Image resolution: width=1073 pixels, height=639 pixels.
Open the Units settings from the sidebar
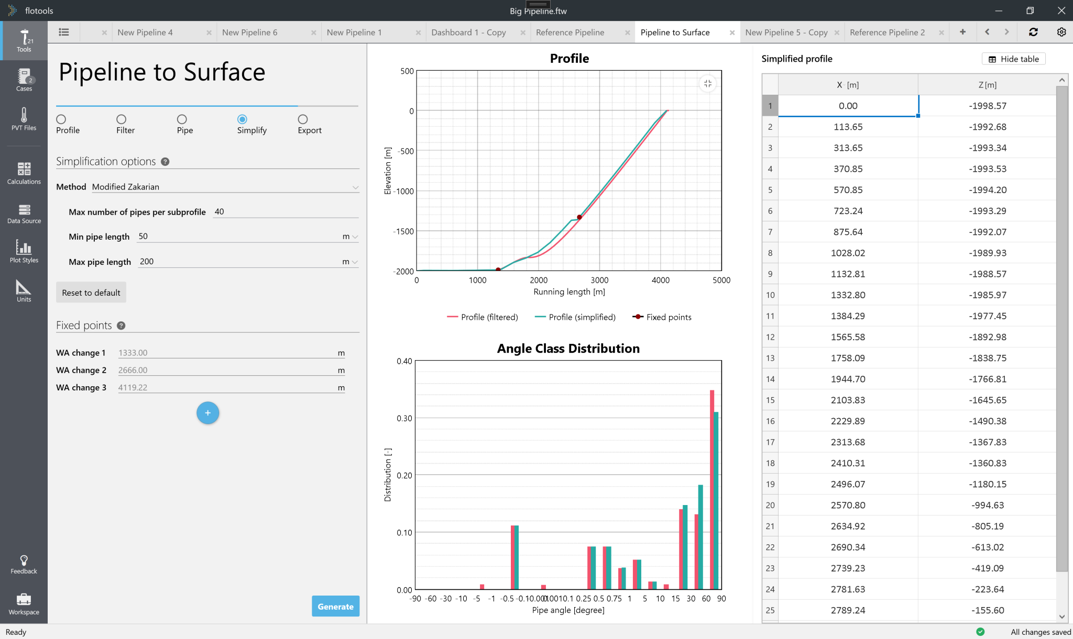point(24,290)
